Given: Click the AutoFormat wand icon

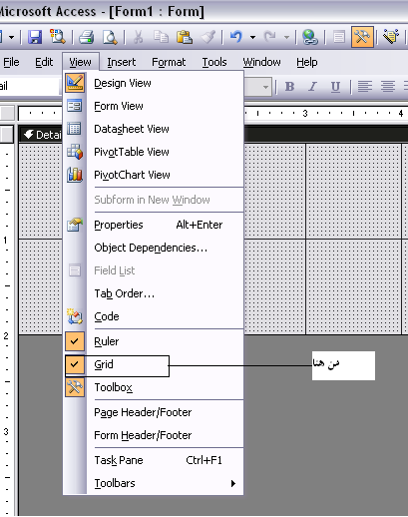Looking at the screenshot, I should 391,37.
